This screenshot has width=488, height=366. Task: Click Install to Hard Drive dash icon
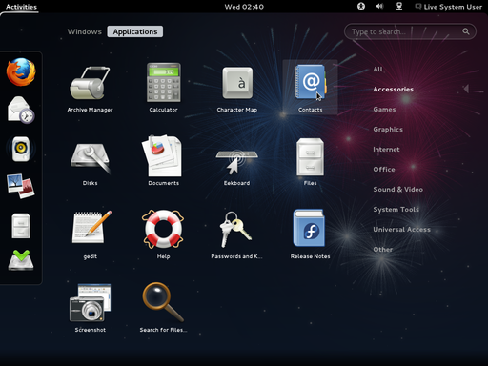pos(21,260)
